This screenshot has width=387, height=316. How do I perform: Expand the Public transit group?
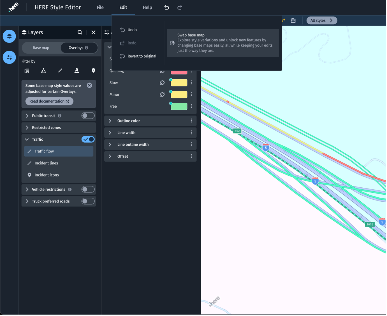[x=27, y=116]
